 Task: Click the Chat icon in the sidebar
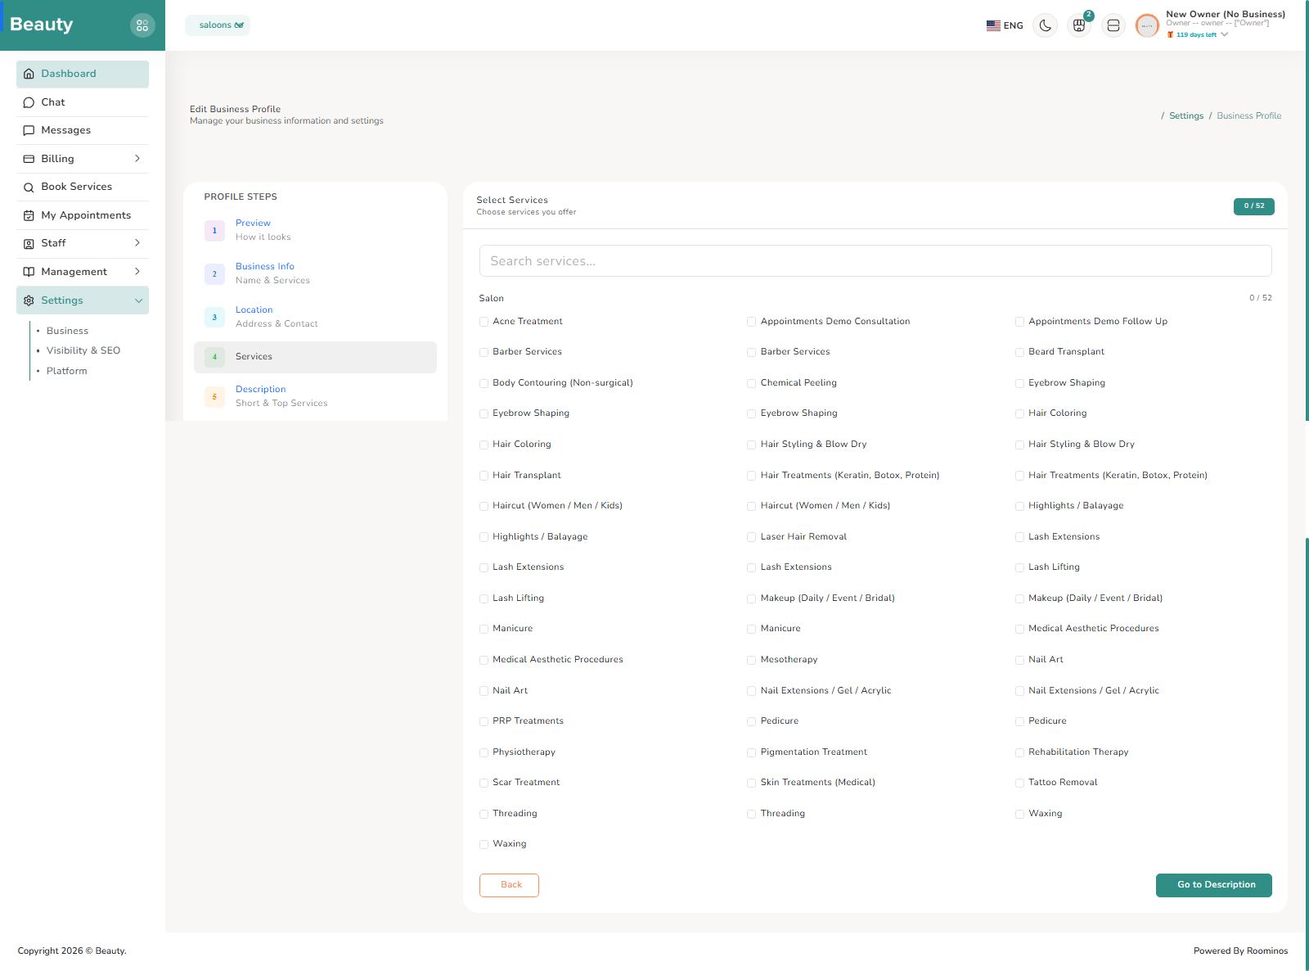[x=29, y=102]
